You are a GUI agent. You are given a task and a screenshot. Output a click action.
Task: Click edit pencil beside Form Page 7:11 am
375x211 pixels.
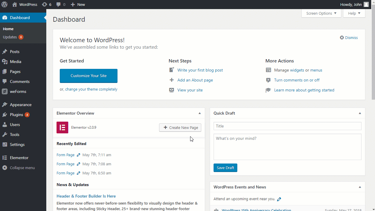click(79, 155)
